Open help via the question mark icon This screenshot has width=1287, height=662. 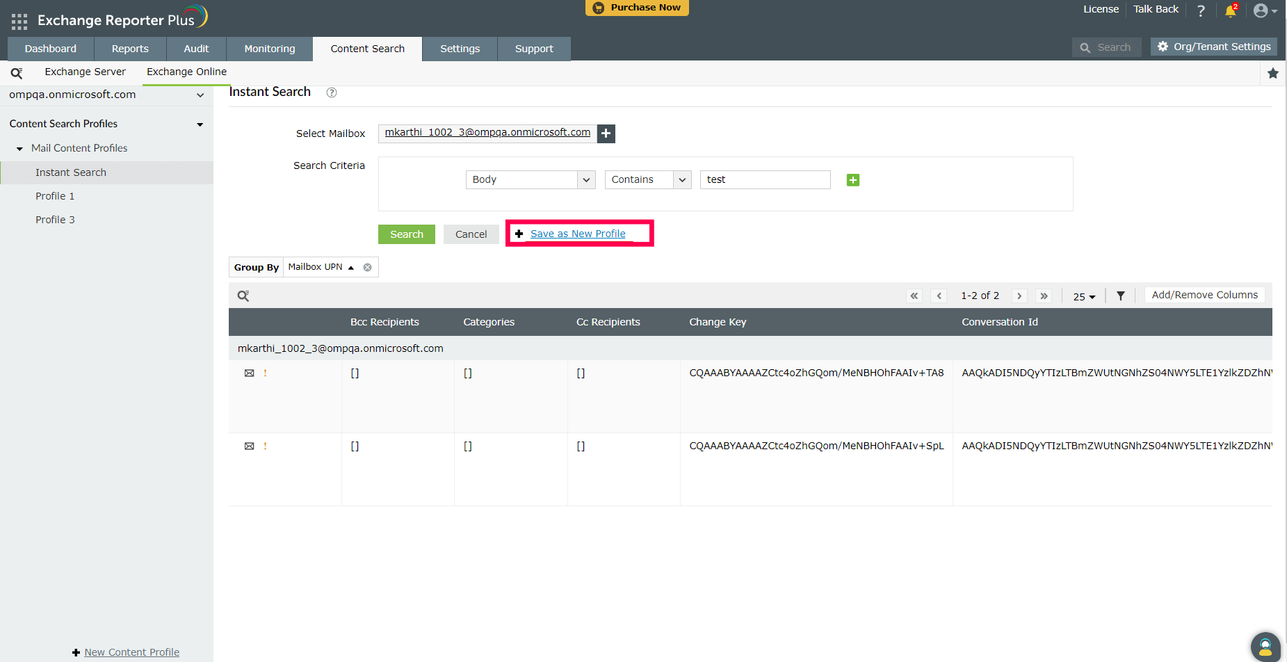point(1201,10)
